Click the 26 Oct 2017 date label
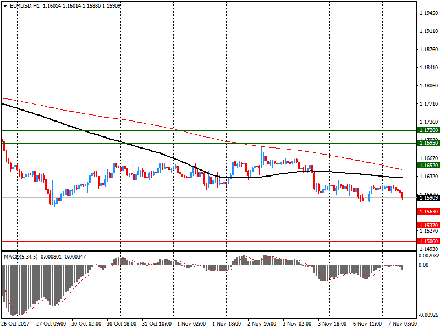 [15, 323]
